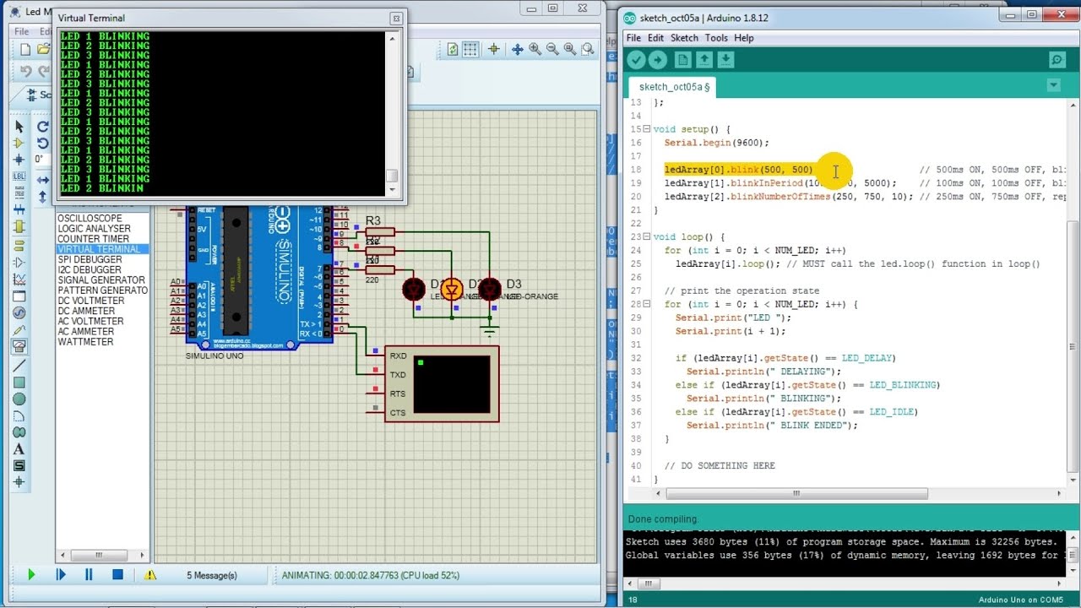Image resolution: width=1081 pixels, height=608 pixels.
Task: Toggle the Proteus grid display
Action: pyautogui.click(x=470, y=50)
